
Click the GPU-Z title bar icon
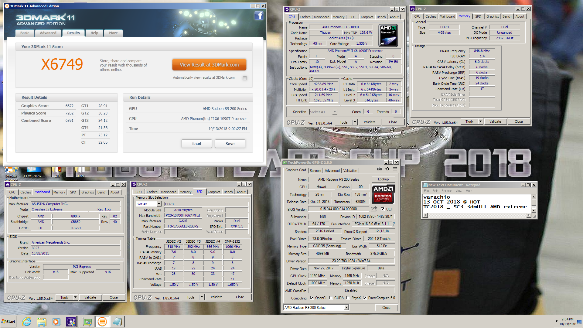(285, 162)
